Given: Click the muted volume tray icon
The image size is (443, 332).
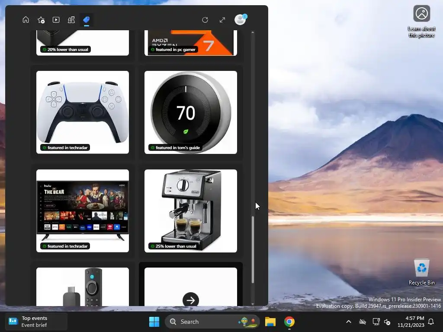Looking at the screenshot, I should [x=387, y=322].
